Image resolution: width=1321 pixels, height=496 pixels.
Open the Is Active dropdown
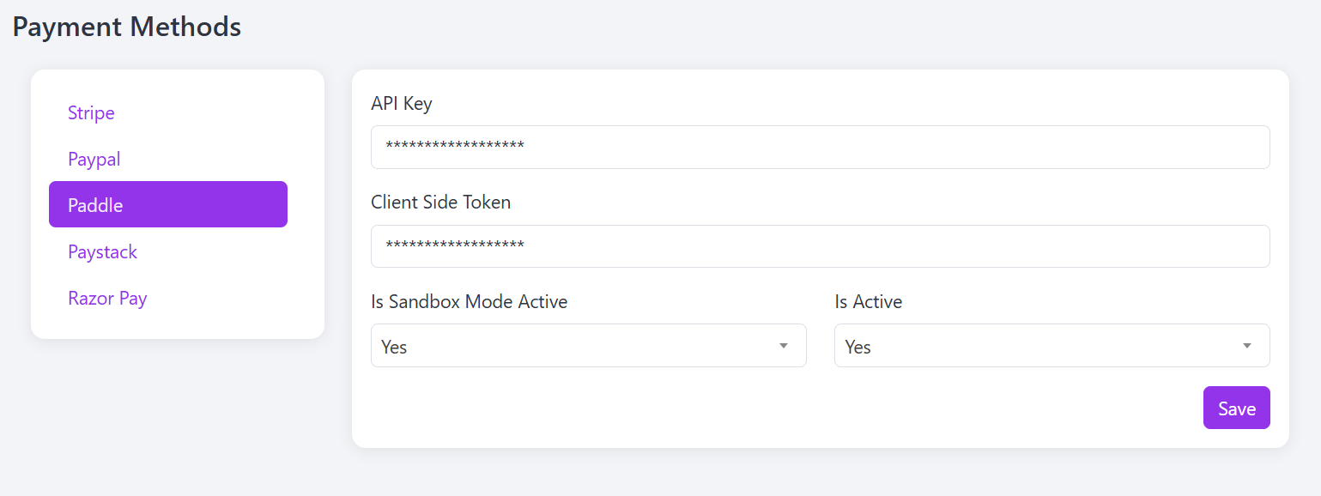tap(1051, 346)
